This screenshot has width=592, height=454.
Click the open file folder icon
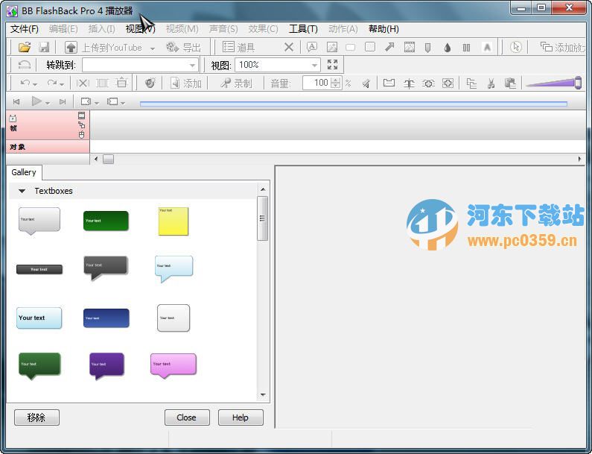tap(25, 47)
